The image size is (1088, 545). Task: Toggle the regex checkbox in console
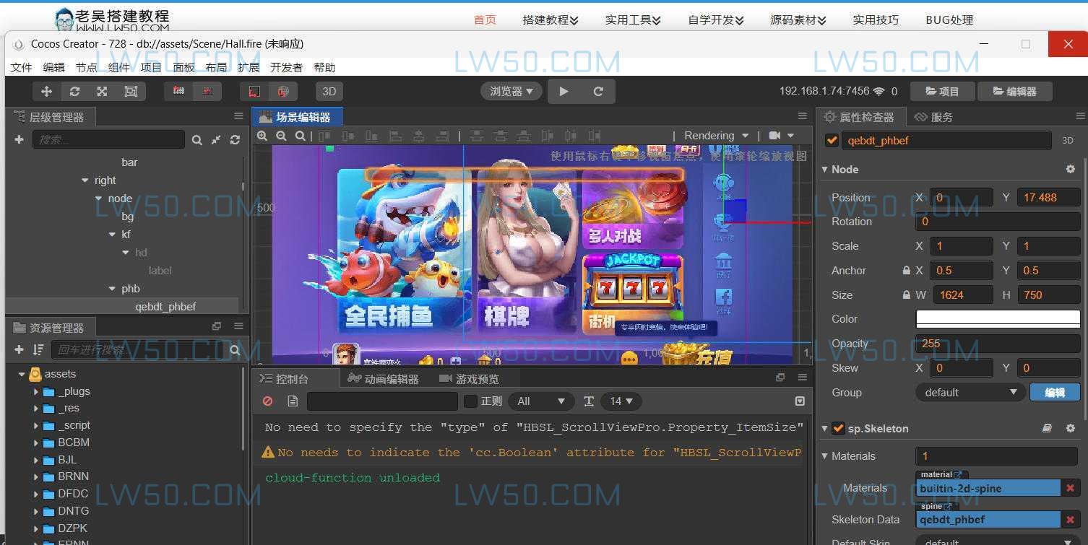click(470, 401)
